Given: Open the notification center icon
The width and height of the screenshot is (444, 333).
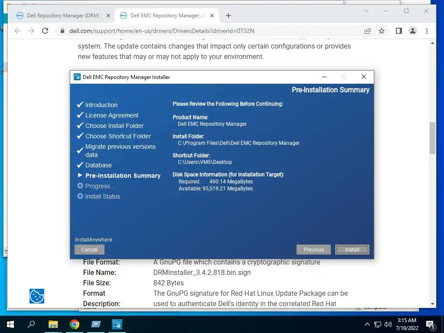Looking at the screenshot, I should pyautogui.click(x=430, y=325).
